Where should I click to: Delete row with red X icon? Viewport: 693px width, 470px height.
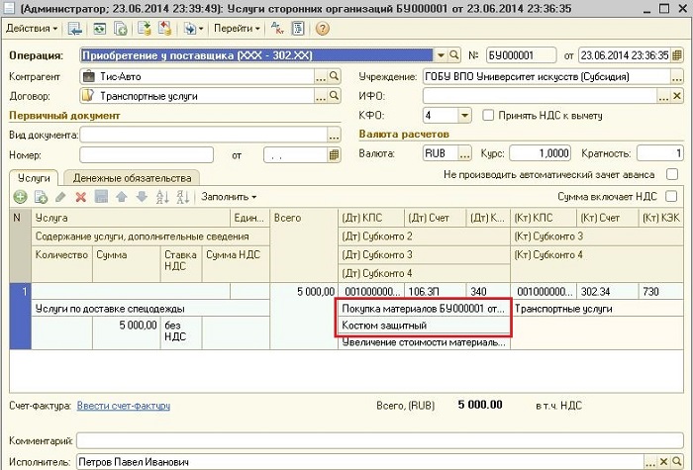point(80,197)
